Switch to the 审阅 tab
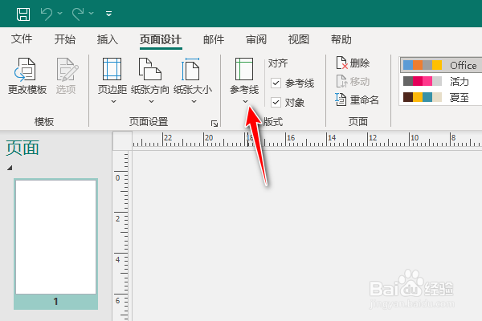The width and height of the screenshot is (482, 321). coord(256,39)
